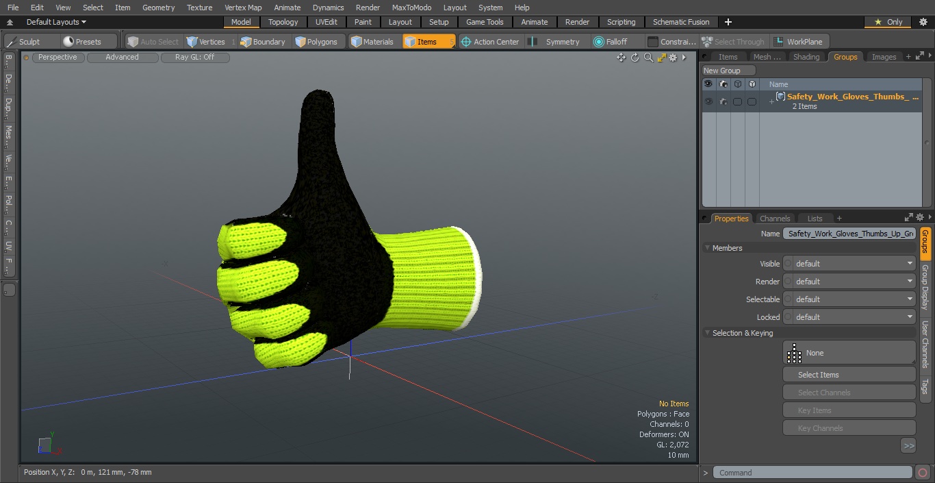Click the viewport zoom magnifier icon

648,58
